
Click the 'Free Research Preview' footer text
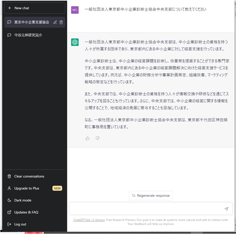click(x=121, y=220)
